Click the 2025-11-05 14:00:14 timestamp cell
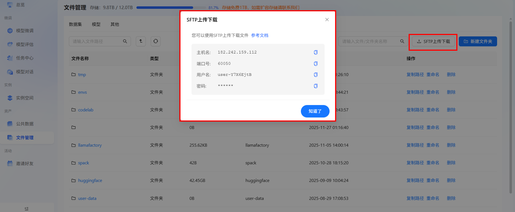 (329, 145)
